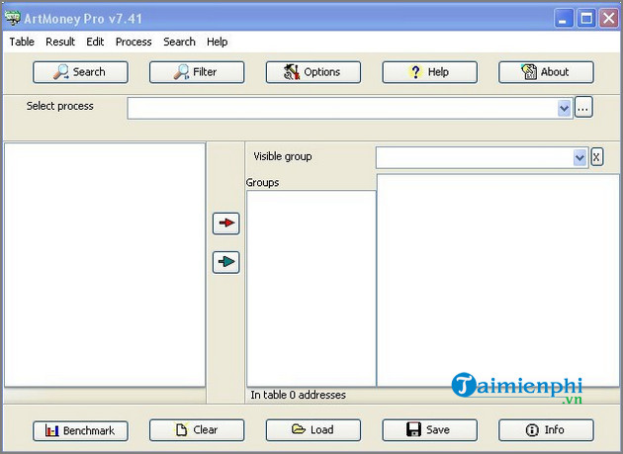The image size is (623, 454).
Task: Clear the address table
Action: (x=197, y=429)
